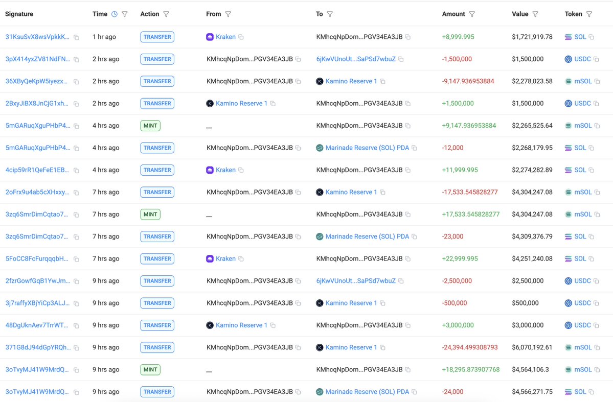Click the MINT badge in +17,533.545828277 row
This screenshot has height=402, width=613.
(x=150, y=215)
